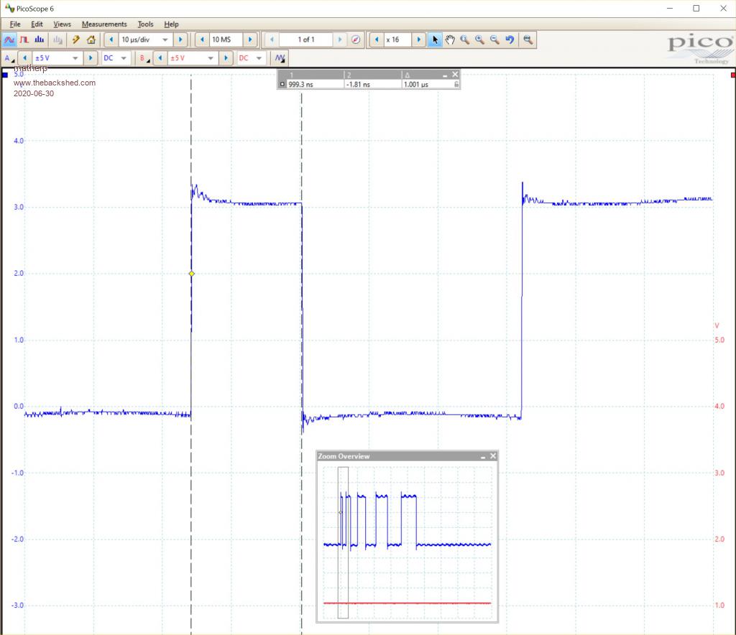The width and height of the screenshot is (736, 635).
Task: Click the 2020-06-30 date note
Action: tap(34, 93)
